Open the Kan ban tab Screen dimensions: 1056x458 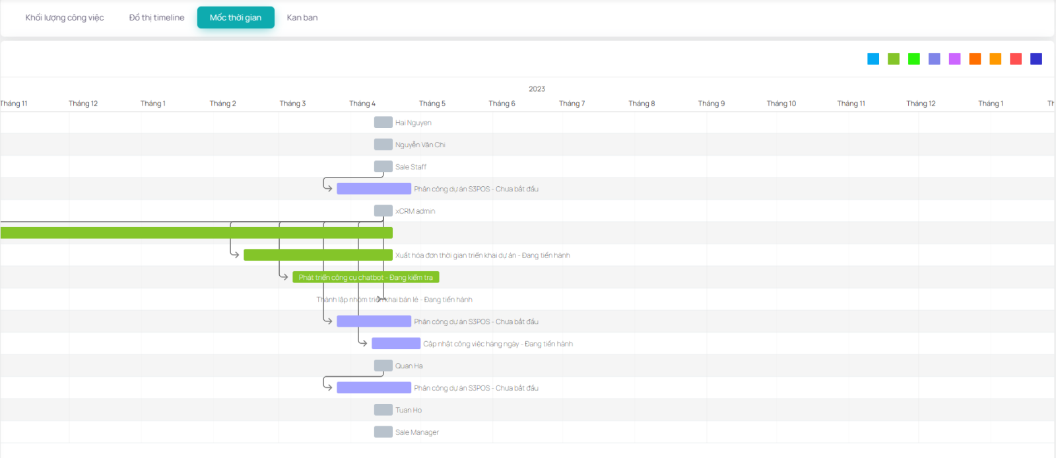tap(302, 18)
